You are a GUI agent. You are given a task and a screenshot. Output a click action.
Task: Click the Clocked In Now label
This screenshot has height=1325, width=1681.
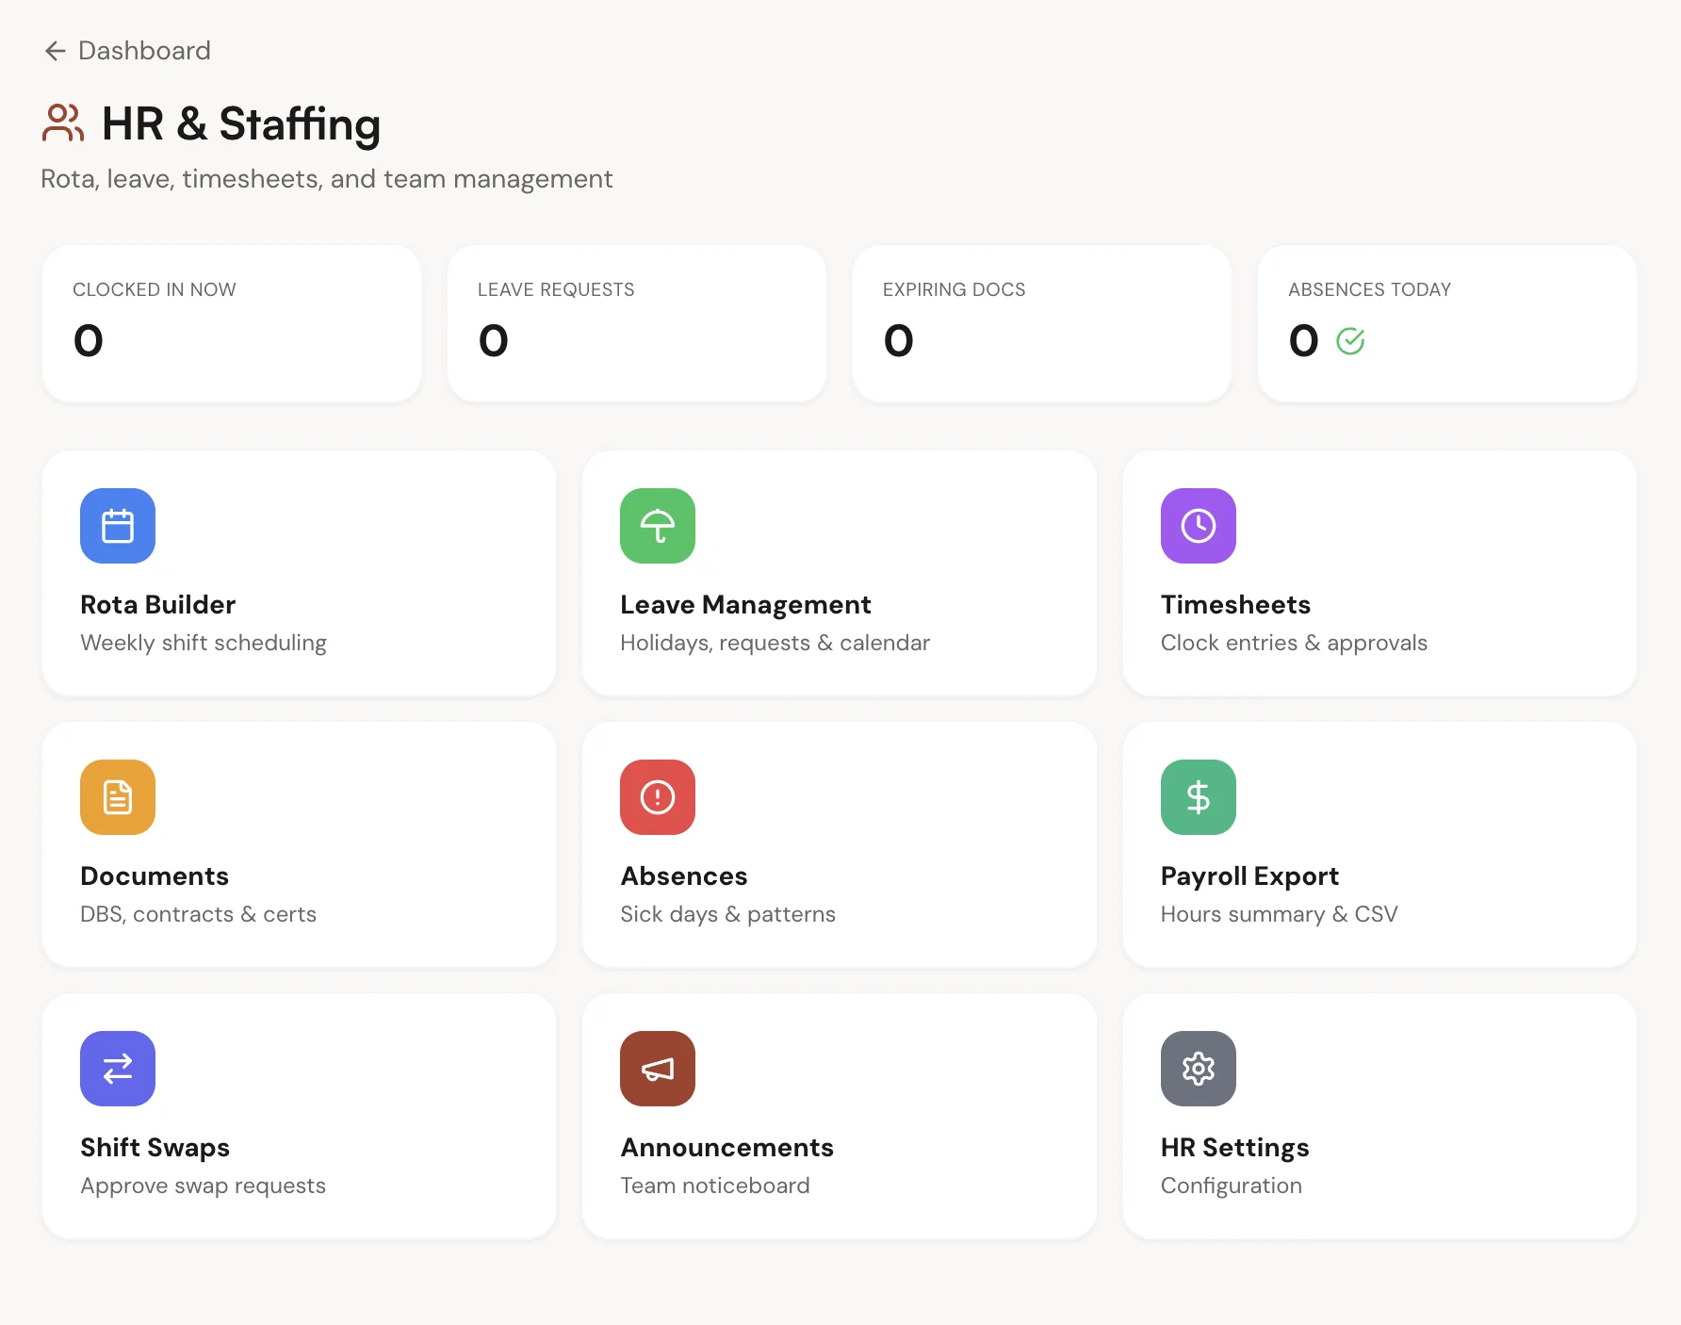tap(155, 289)
